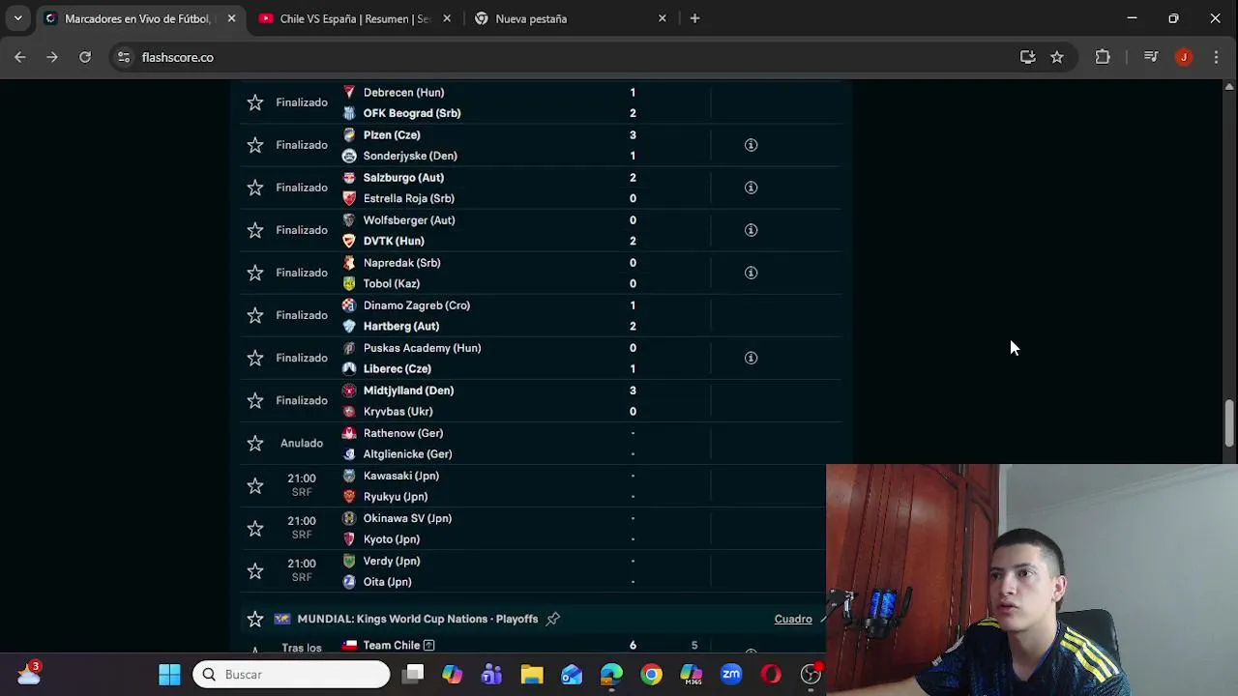This screenshot has width=1238, height=696.
Task: Open the Cuadro link for Kings World Cup
Action: pyautogui.click(x=793, y=619)
